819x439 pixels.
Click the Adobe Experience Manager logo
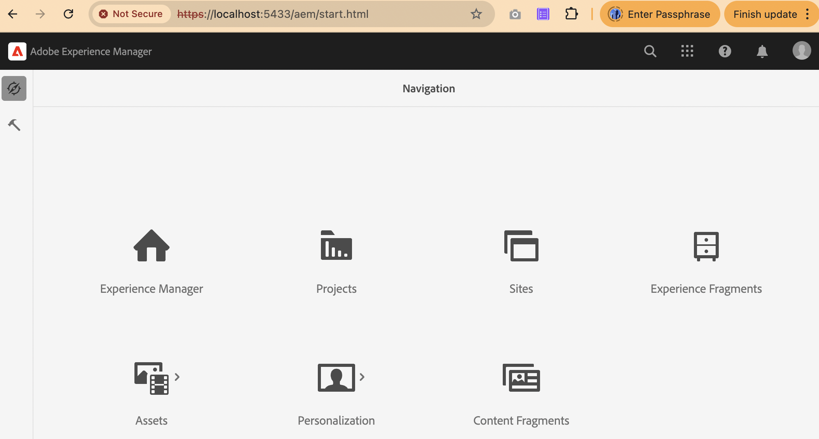point(17,51)
